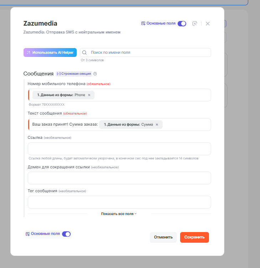This screenshot has height=268, width=260.
Task: Click Использовать AI Helper button
Action: 50,53
